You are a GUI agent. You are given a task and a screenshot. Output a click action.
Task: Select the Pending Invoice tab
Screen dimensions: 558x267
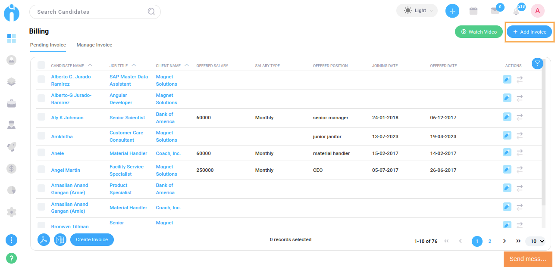pos(48,45)
